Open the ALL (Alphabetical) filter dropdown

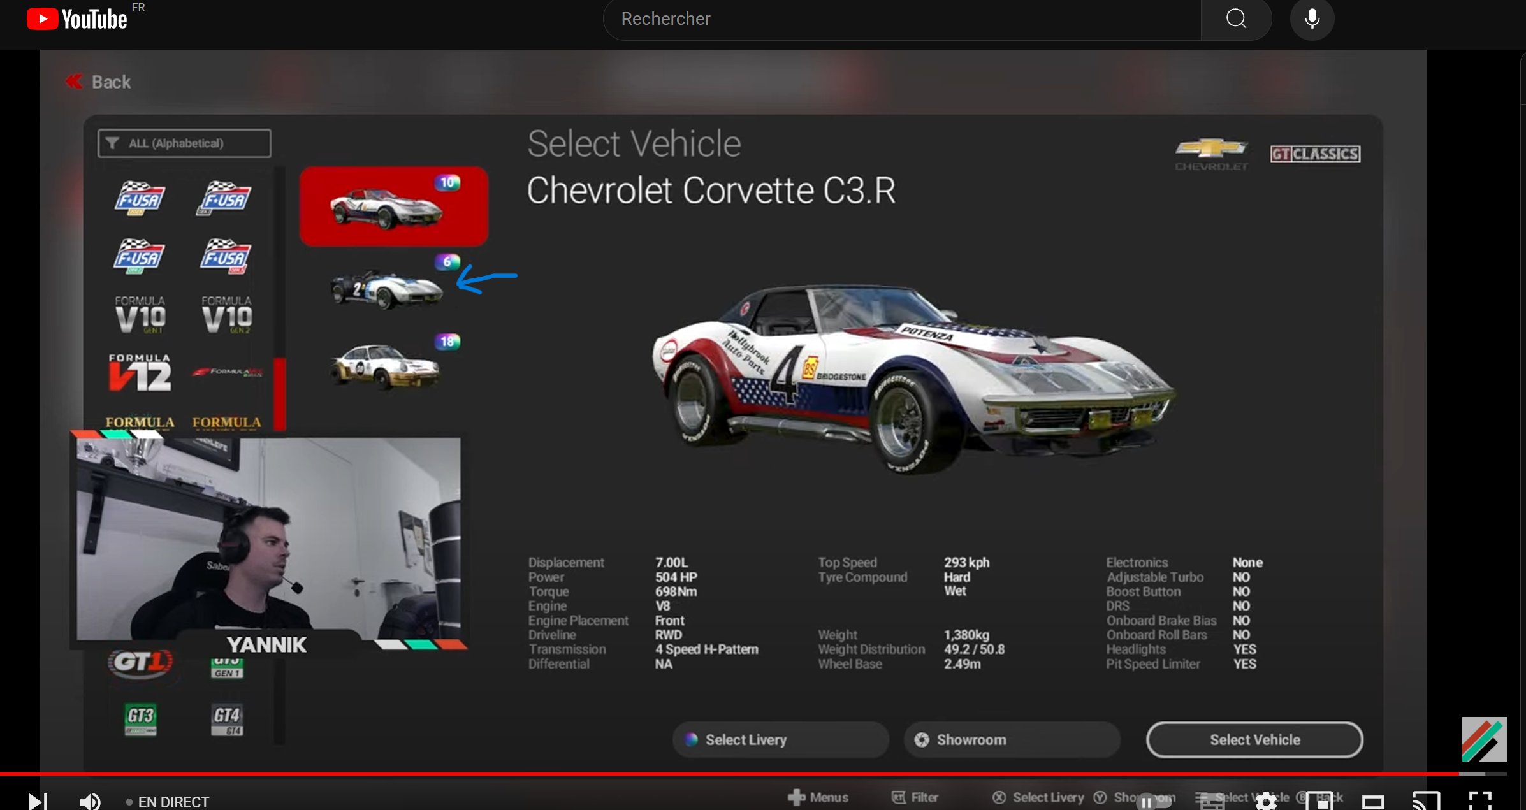[x=184, y=143]
